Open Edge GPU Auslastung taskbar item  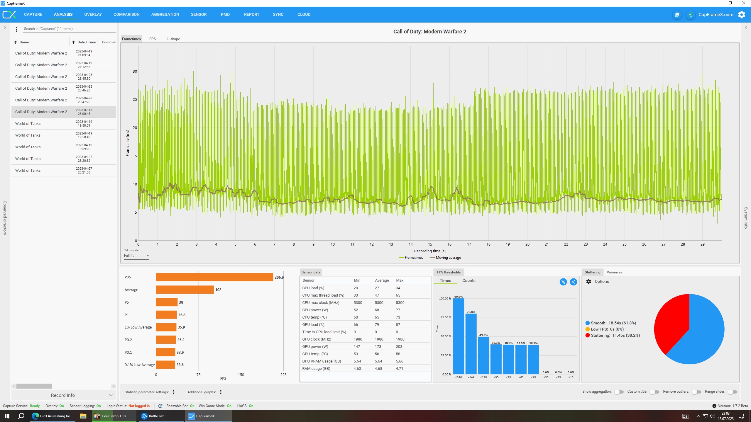pyautogui.click(x=53, y=416)
